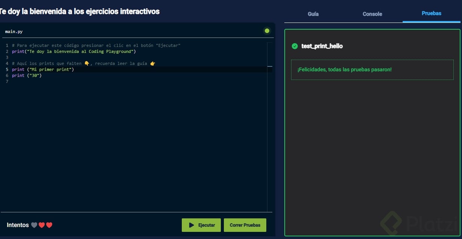Open the Console tab

pyautogui.click(x=372, y=14)
